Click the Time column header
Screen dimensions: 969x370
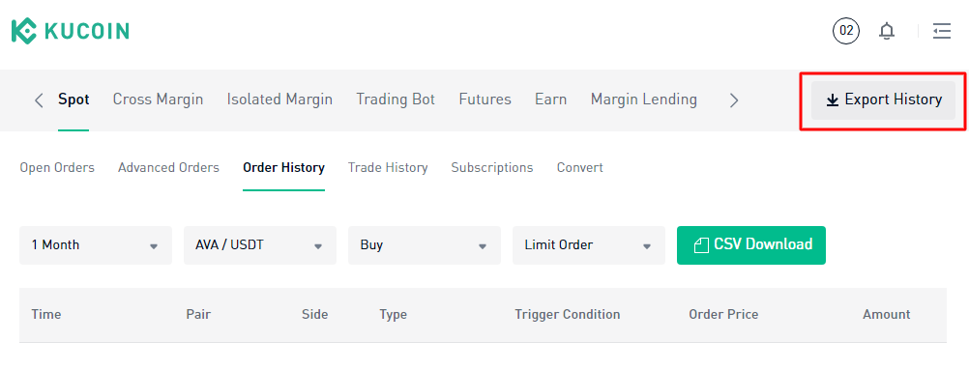[x=46, y=314]
